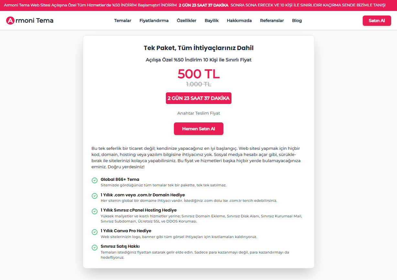This screenshot has height=280, width=397.
Task: Click the checkmark icon beside Global 866+ Tema
Action: click(95, 180)
